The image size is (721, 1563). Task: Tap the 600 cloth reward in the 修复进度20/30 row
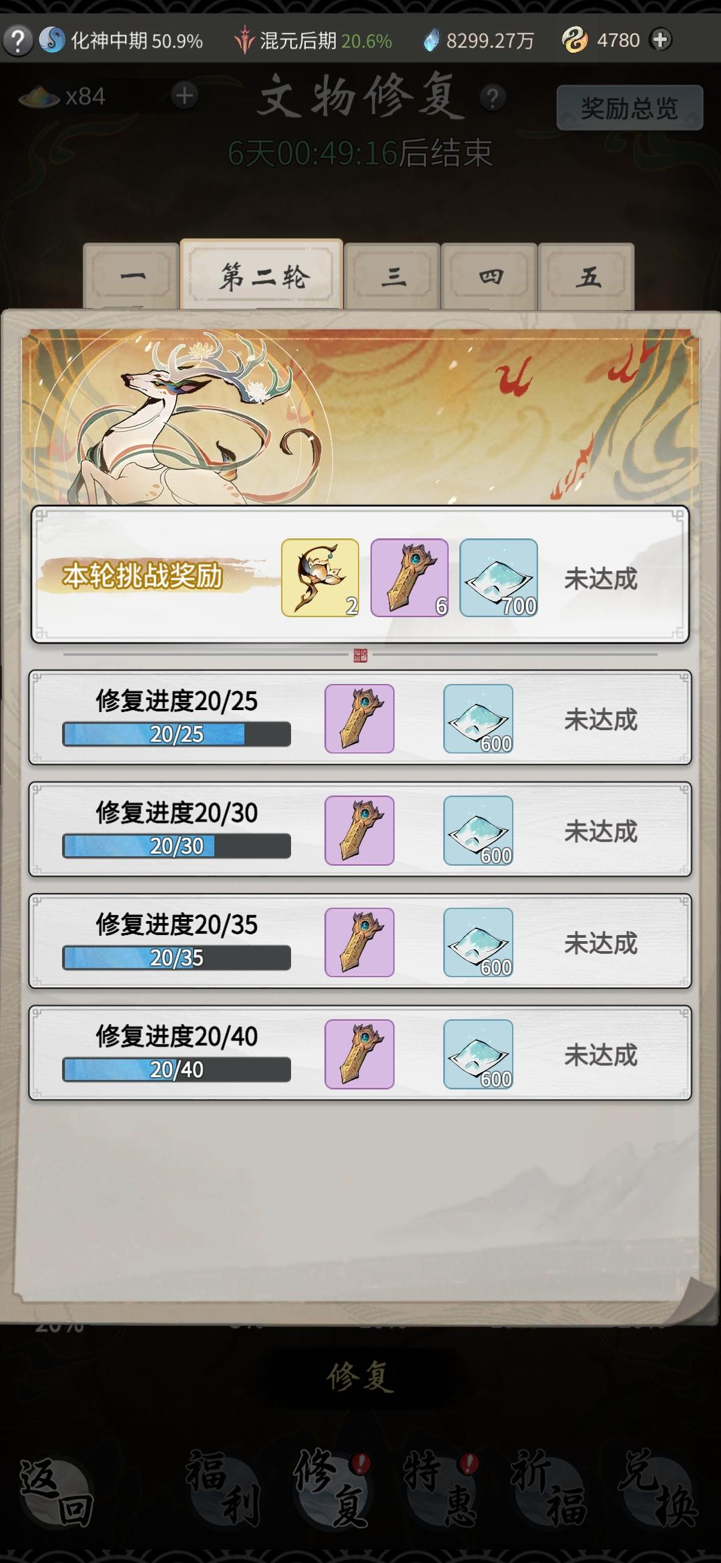(x=479, y=830)
